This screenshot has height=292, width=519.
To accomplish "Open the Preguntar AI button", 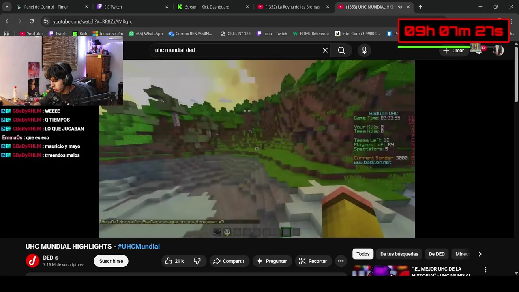I will [272, 261].
